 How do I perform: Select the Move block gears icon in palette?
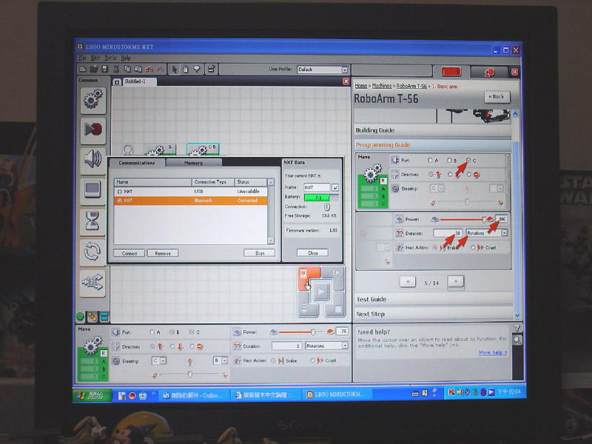click(x=93, y=101)
